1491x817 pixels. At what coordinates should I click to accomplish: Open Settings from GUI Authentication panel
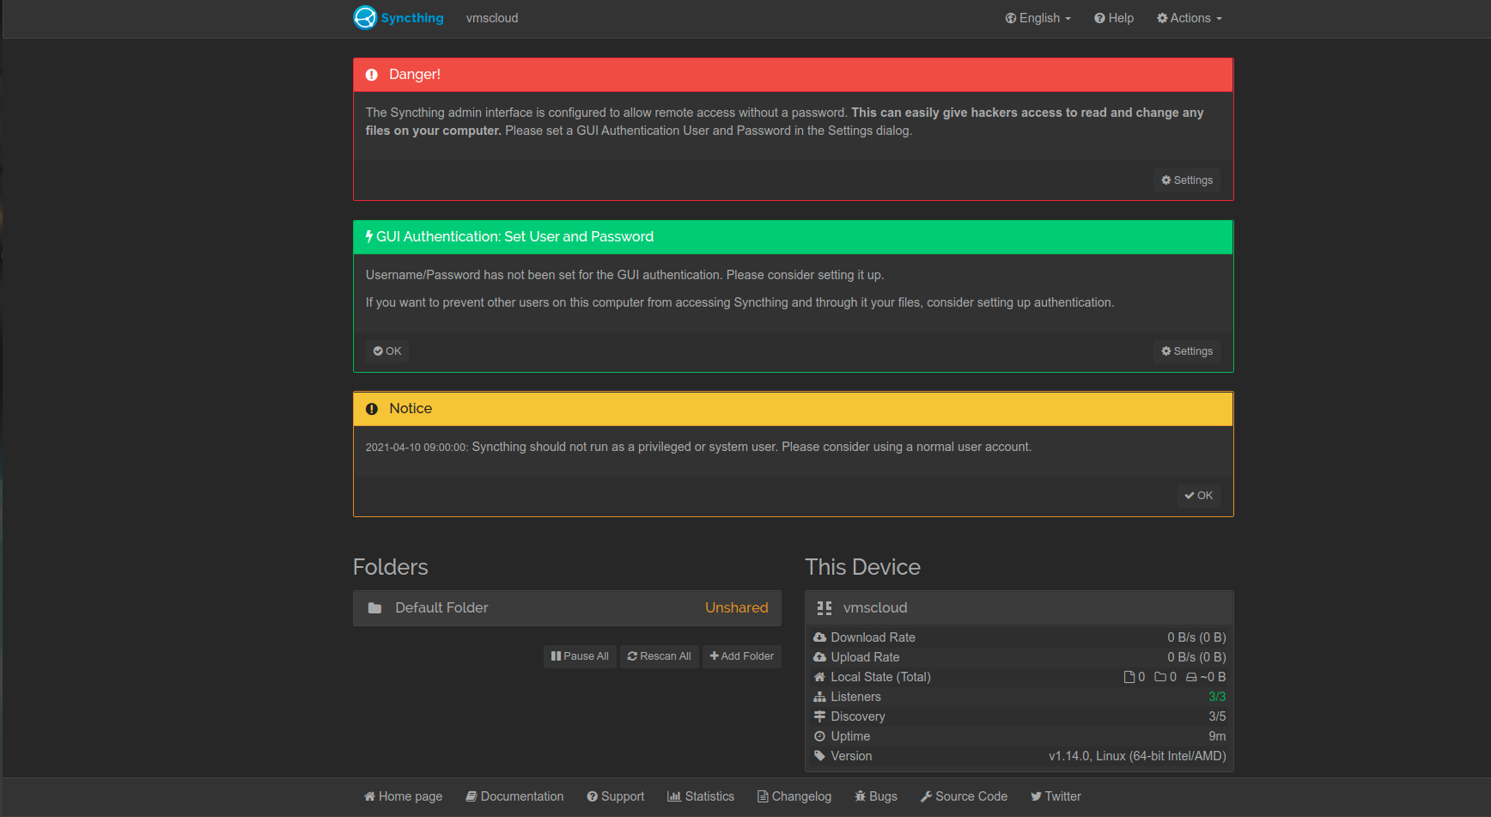pos(1187,351)
